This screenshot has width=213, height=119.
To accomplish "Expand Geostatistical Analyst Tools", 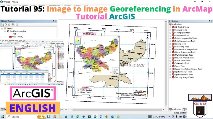I will (170, 49).
